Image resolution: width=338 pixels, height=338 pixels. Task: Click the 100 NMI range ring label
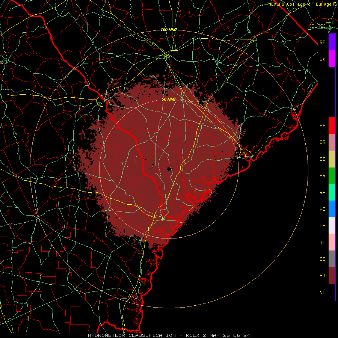click(x=169, y=30)
